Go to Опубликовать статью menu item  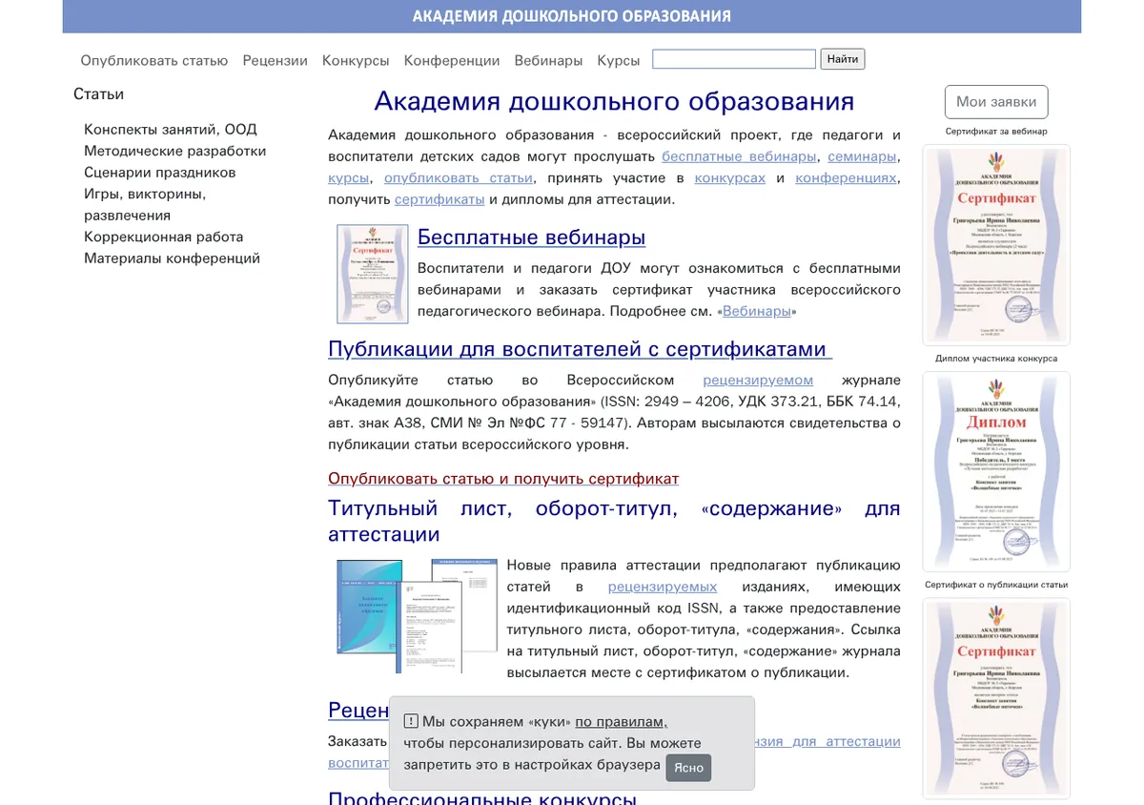(x=154, y=60)
